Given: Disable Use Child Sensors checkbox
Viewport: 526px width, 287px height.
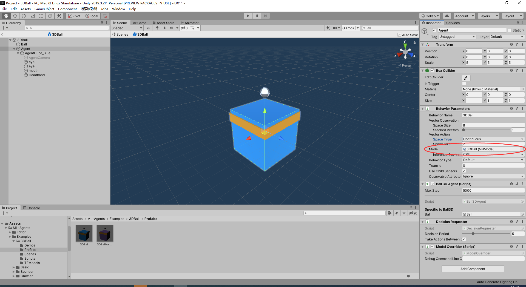Looking at the screenshot, I should tap(464, 171).
